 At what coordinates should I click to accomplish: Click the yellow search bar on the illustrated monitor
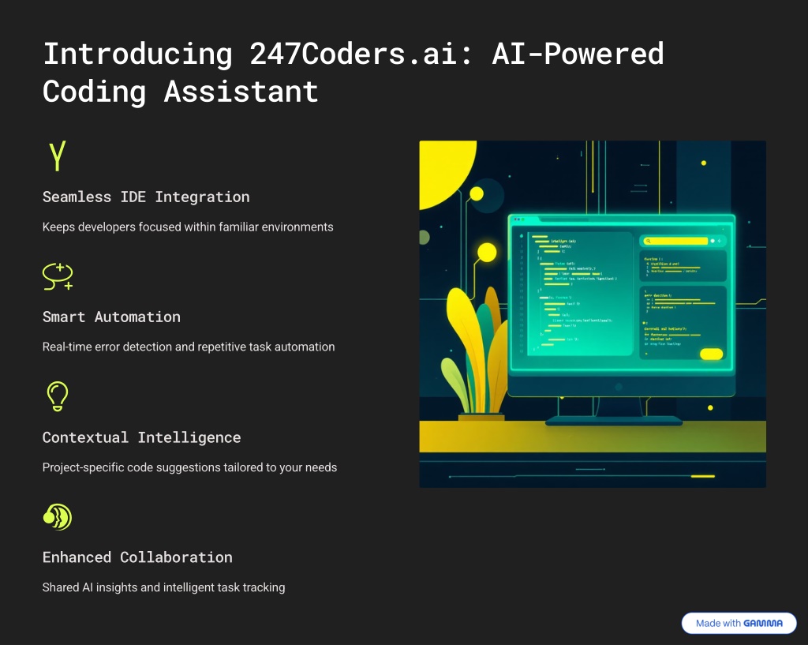point(676,241)
